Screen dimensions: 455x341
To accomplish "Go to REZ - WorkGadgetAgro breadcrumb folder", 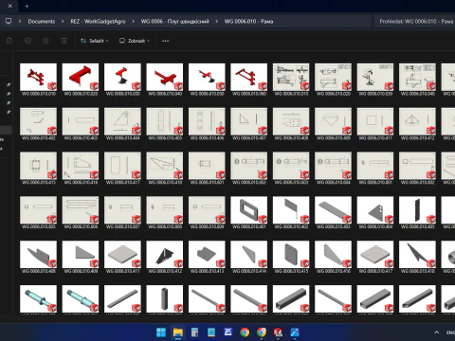I will click(98, 21).
